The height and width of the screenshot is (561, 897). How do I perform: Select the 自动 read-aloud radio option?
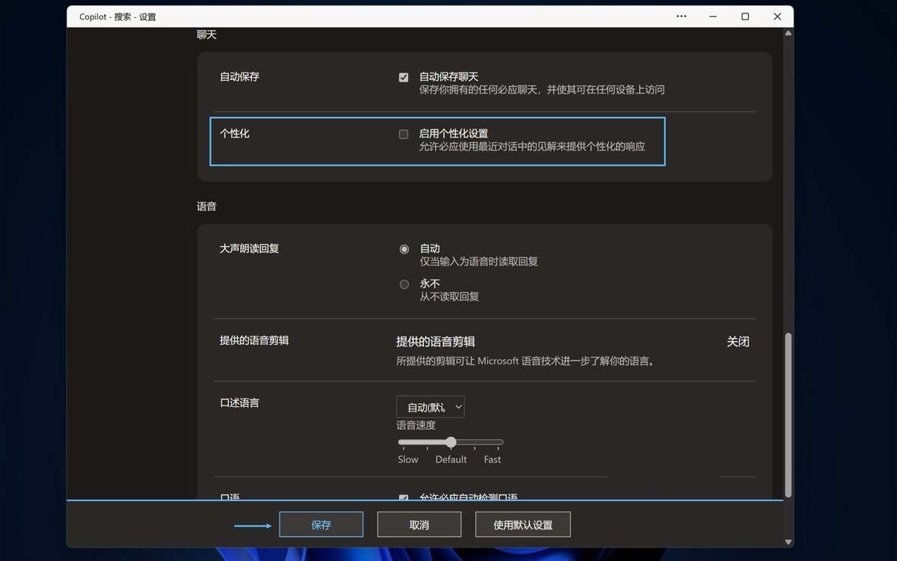pyautogui.click(x=404, y=249)
